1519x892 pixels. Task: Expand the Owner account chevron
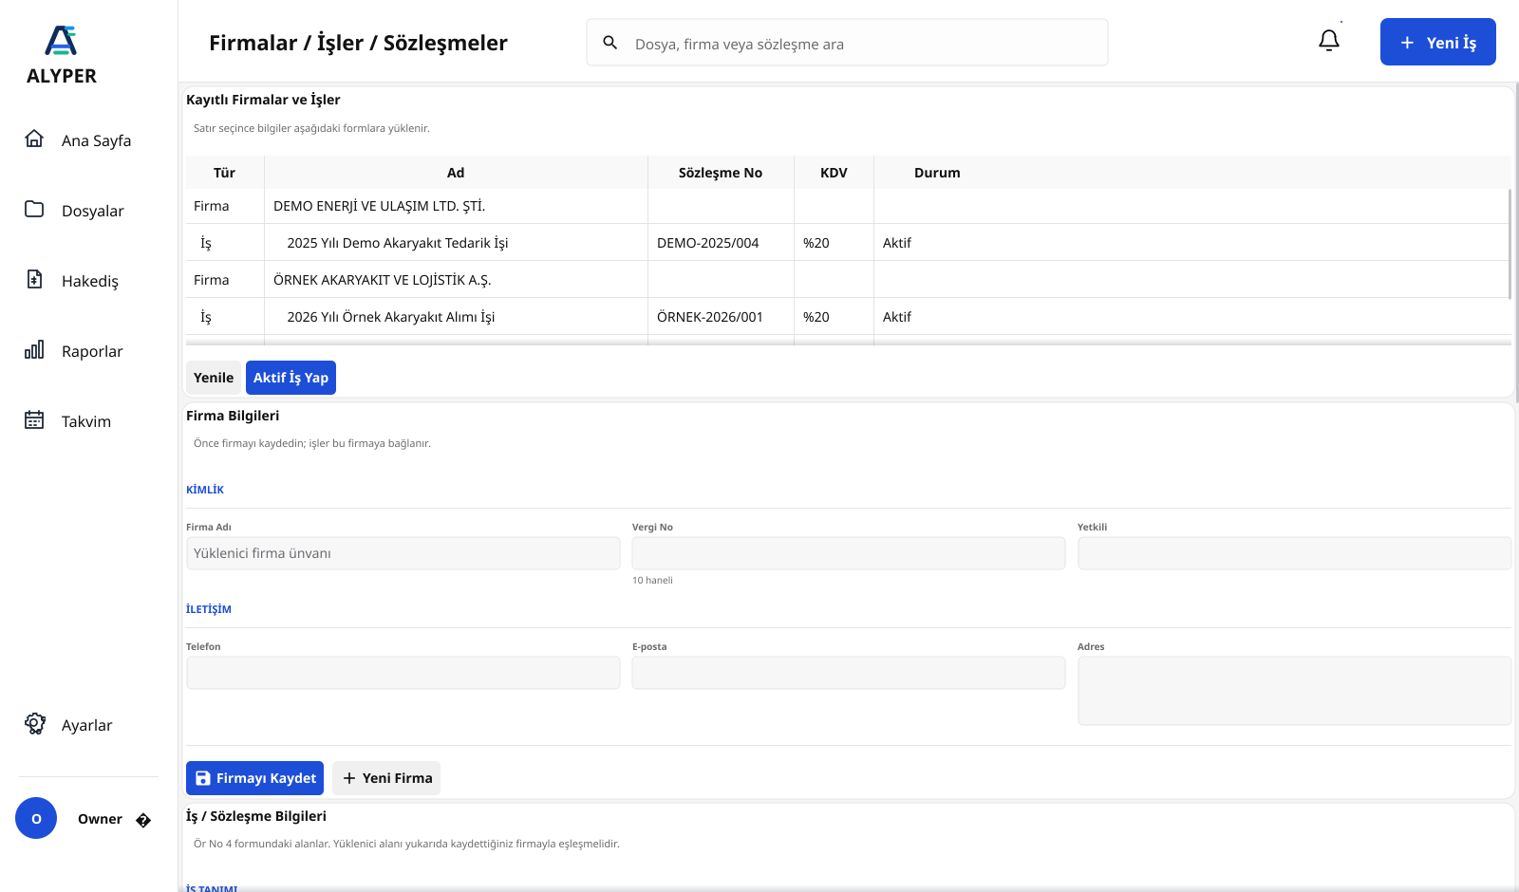143,820
